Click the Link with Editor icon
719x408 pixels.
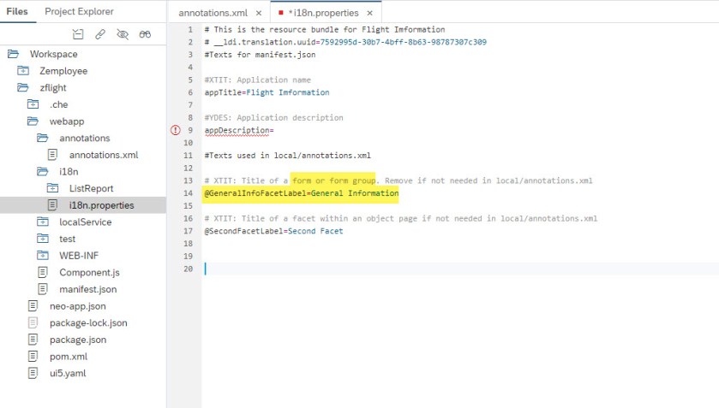101,34
